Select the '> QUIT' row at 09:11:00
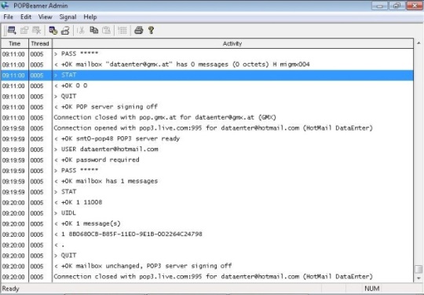This screenshot has height=295, width=424. click(207, 96)
